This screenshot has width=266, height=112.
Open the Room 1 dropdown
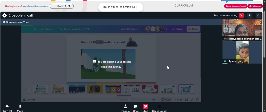(62, 6)
